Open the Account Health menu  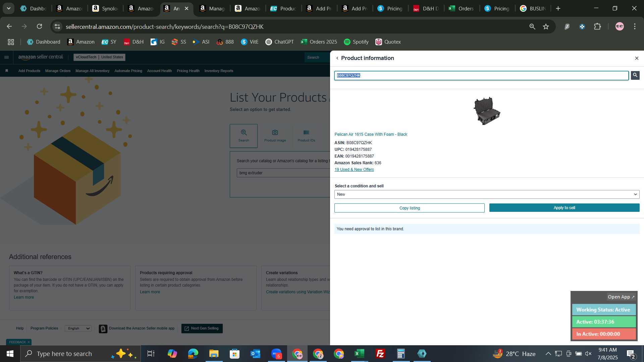pos(159,71)
